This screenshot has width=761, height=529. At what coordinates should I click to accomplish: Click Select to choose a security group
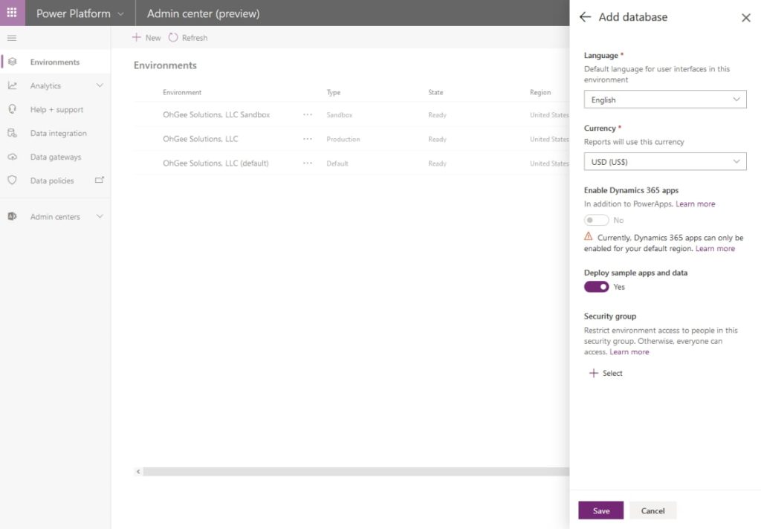(x=606, y=372)
